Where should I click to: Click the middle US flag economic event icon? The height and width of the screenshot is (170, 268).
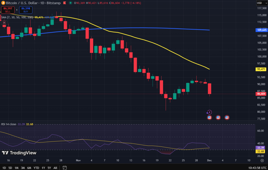pos(218,118)
